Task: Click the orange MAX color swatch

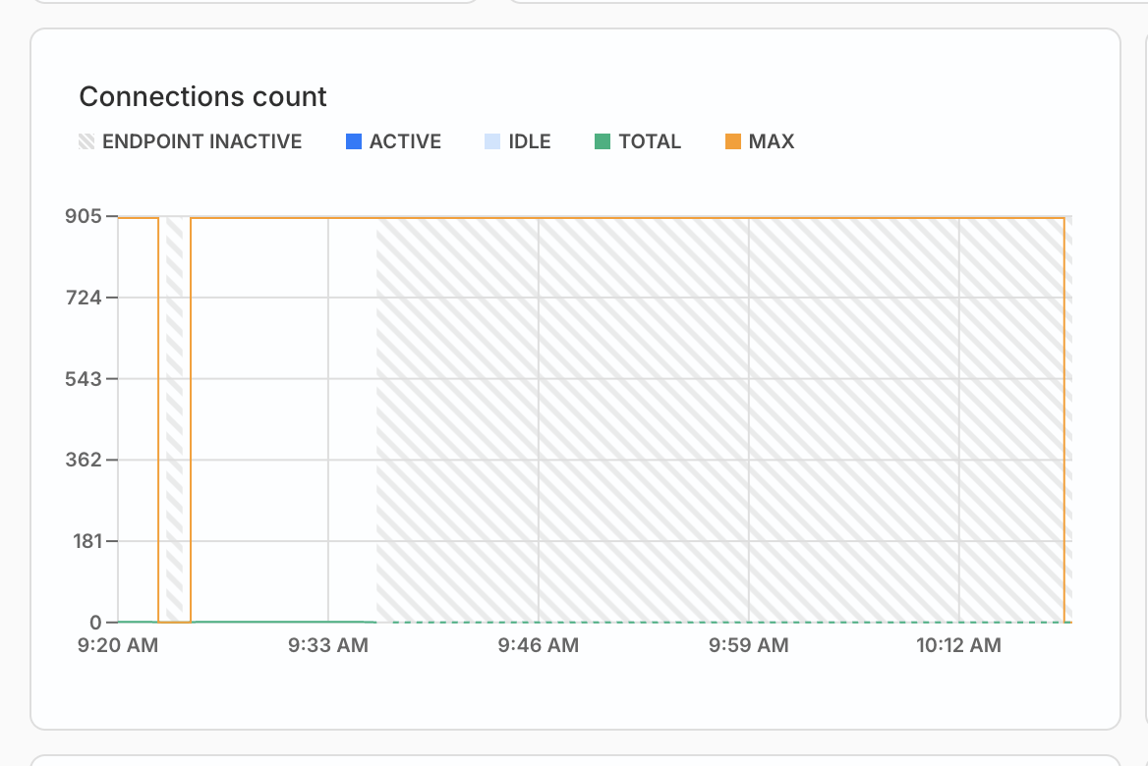Action: tap(733, 141)
